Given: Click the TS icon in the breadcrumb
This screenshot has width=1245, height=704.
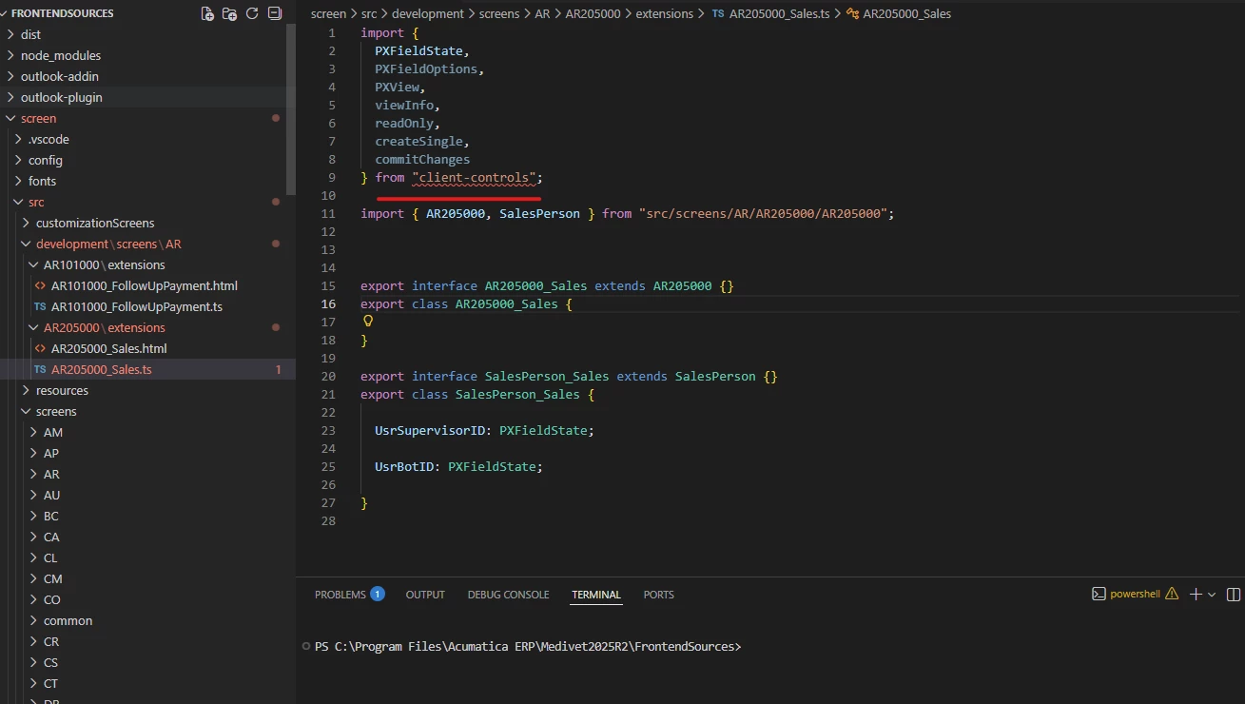Looking at the screenshot, I should 719,13.
